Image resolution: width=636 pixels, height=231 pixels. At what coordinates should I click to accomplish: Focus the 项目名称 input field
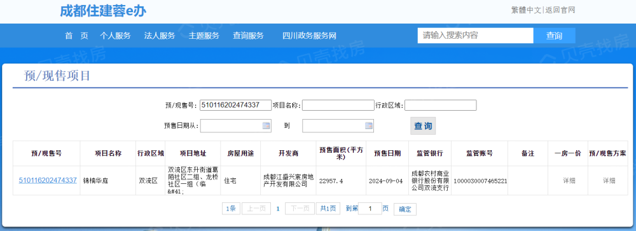pyautogui.click(x=338, y=105)
